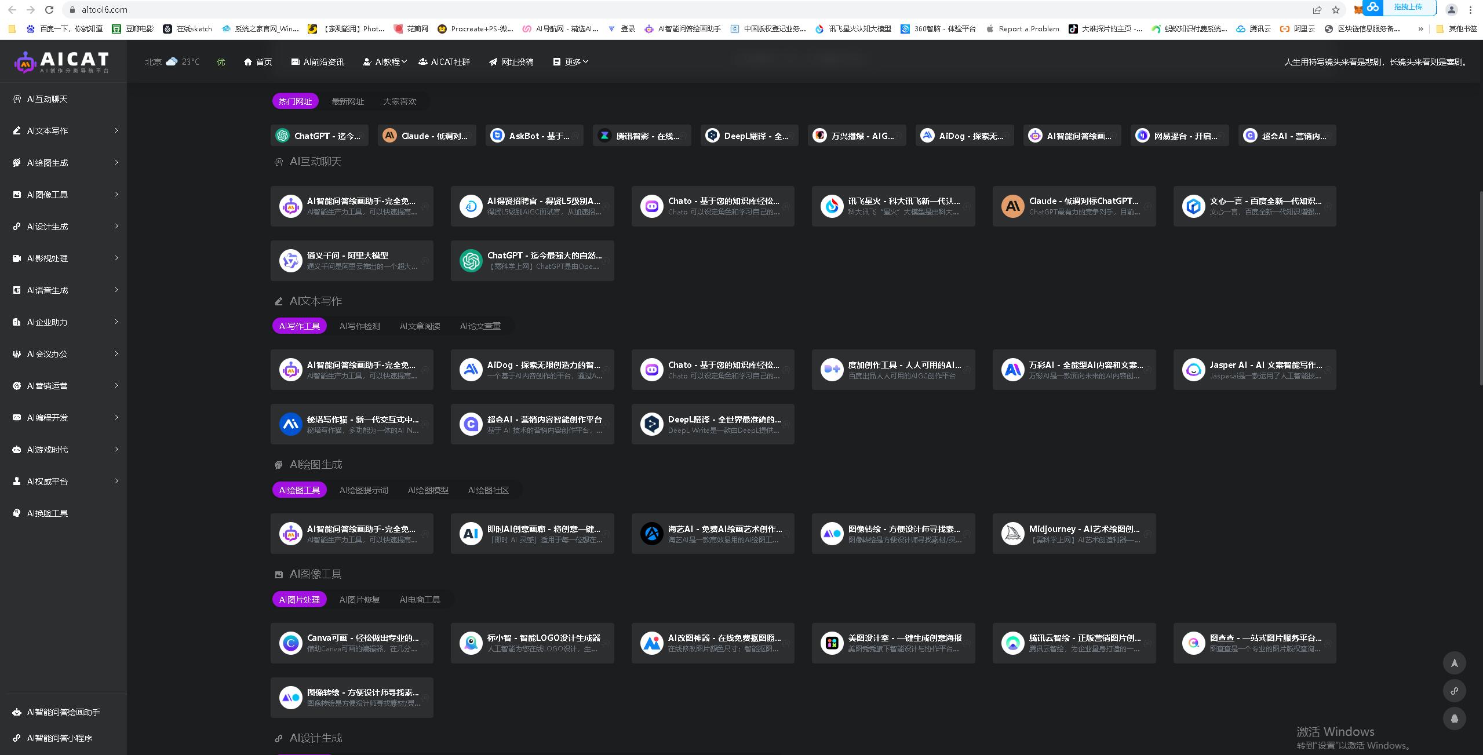The height and width of the screenshot is (755, 1483).
Task: Click 美图设计室 card icon
Action: [832, 643]
